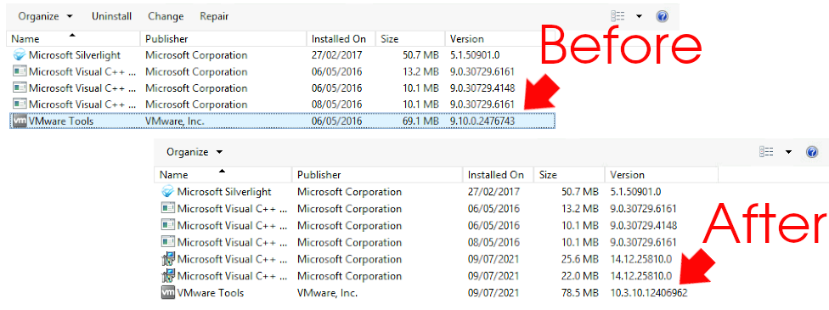The height and width of the screenshot is (310, 829).
Task: Click the 09/07/2021 date on the VMware Tools row
Action: [x=493, y=292]
